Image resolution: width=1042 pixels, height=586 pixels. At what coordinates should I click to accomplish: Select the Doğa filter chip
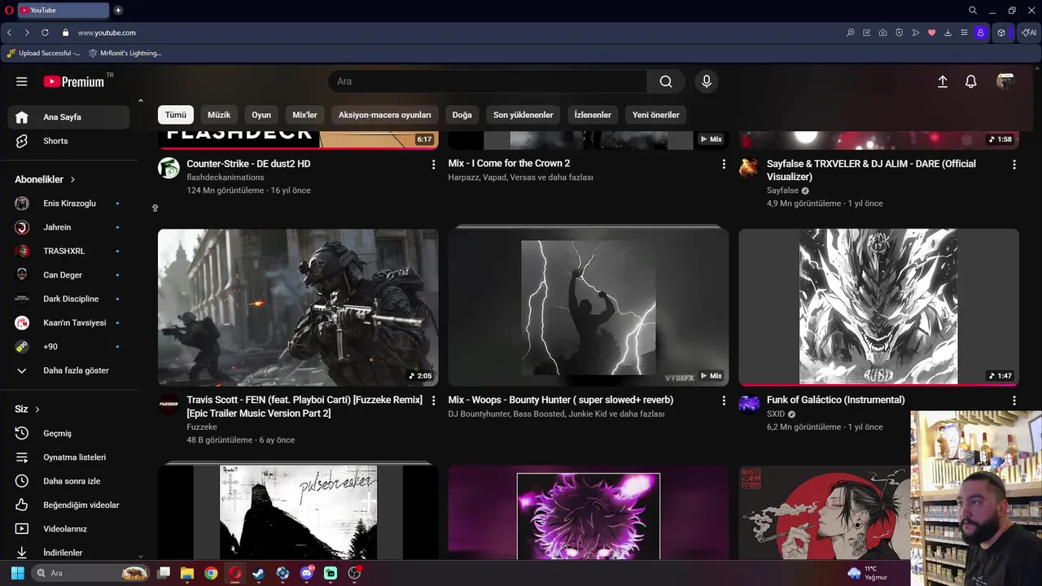pos(462,115)
